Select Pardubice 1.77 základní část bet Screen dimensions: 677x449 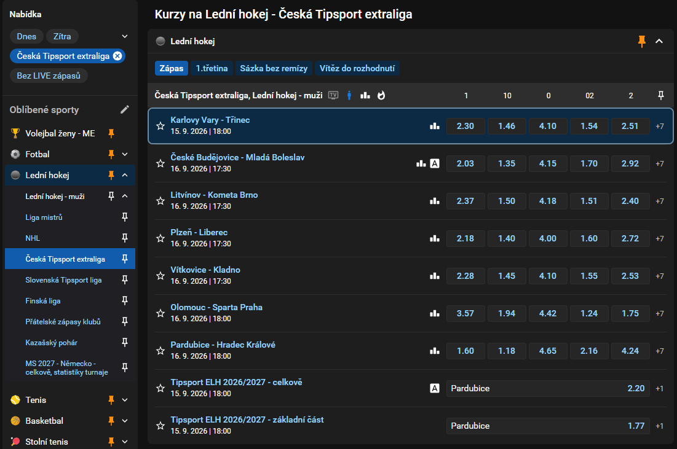(x=548, y=426)
